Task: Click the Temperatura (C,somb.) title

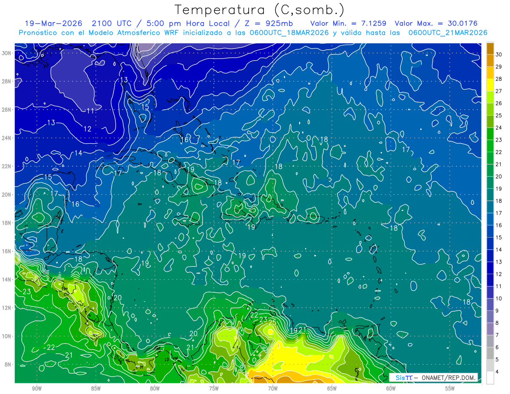Action: click(x=260, y=10)
